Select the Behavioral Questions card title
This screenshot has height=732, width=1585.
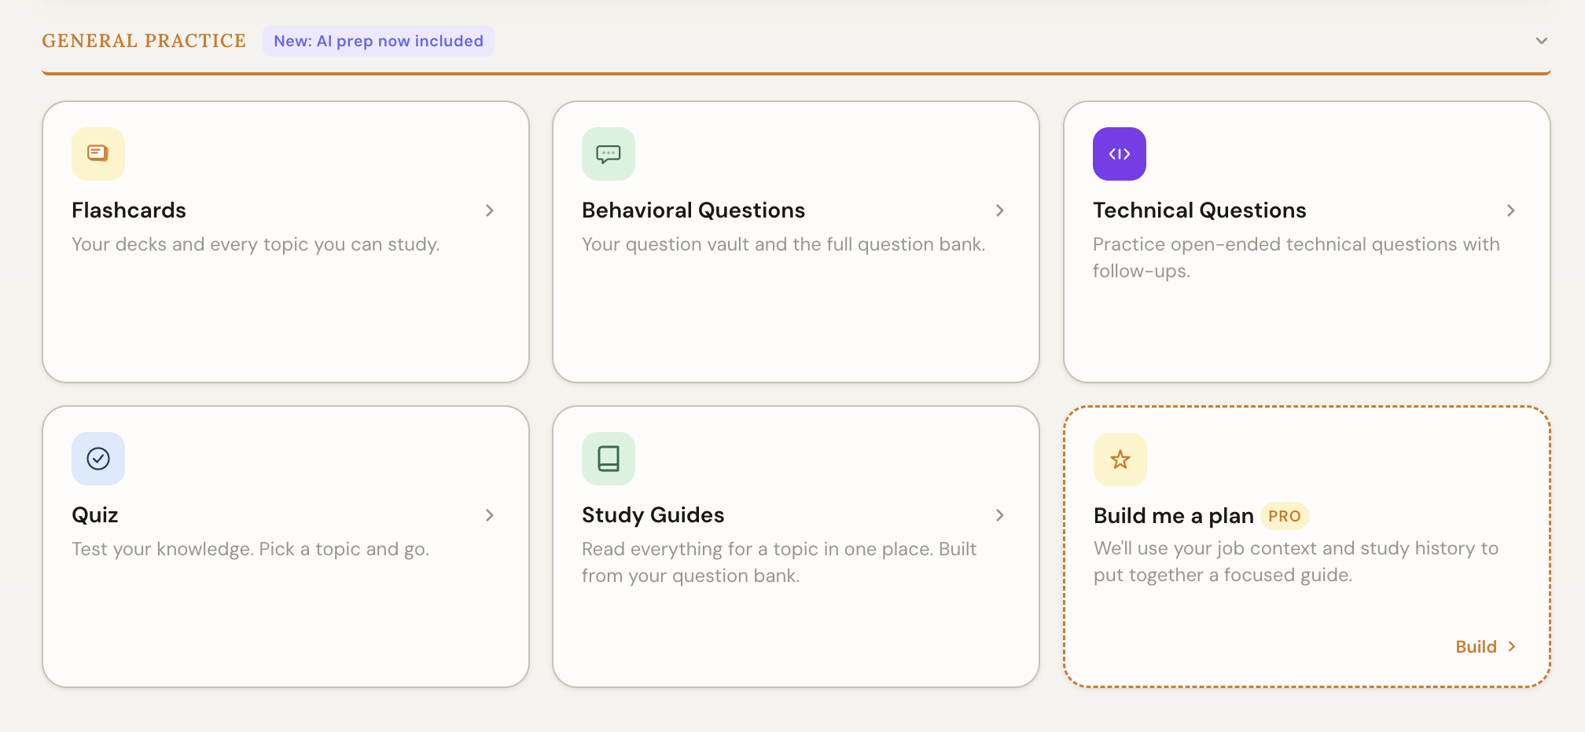click(693, 210)
